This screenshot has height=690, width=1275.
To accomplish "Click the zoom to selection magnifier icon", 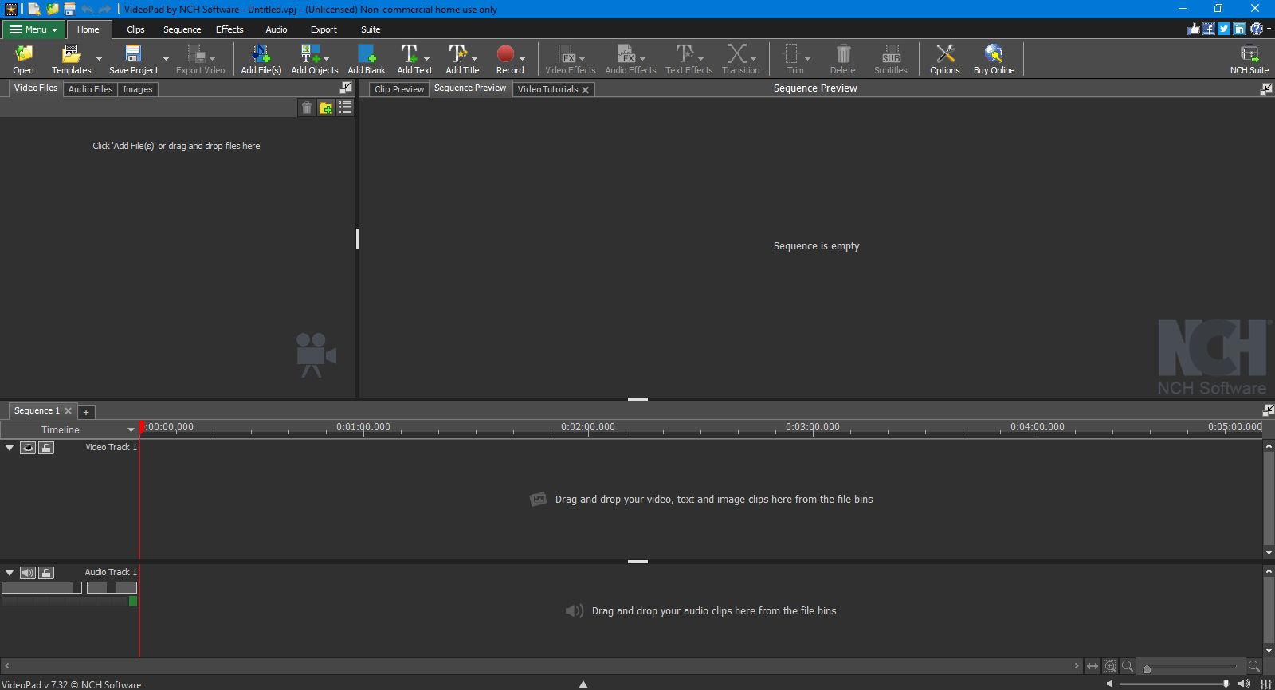I will pyautogui.click(x=1110, y=666).
